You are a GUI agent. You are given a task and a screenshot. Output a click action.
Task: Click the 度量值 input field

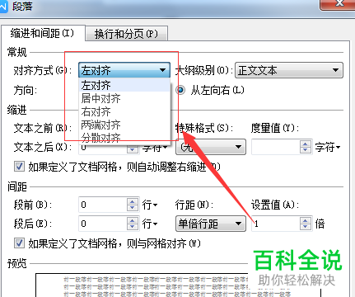point(276,147)
